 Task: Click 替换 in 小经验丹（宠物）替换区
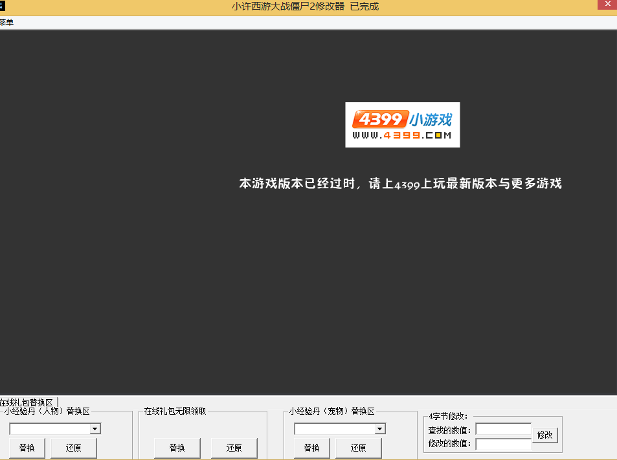tap(311, 448)
